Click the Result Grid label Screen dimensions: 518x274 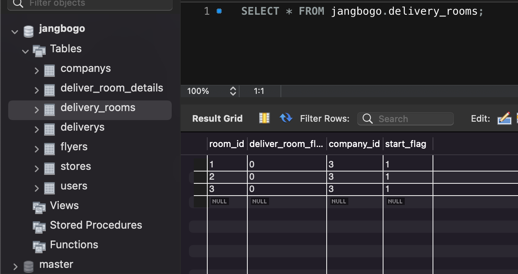[218, 118]
